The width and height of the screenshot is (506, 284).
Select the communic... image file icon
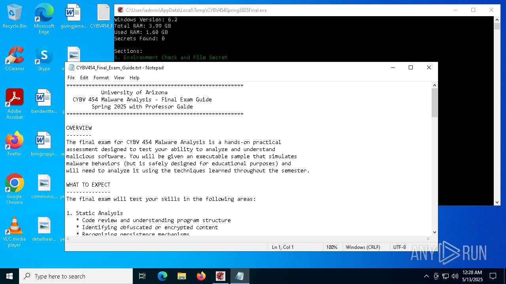pos(44,187)
